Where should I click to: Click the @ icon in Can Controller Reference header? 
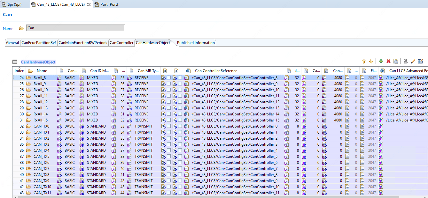tap(188, 71)
